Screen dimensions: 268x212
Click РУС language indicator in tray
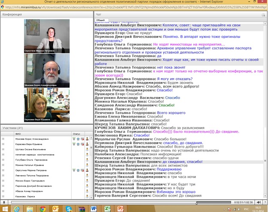246,209
